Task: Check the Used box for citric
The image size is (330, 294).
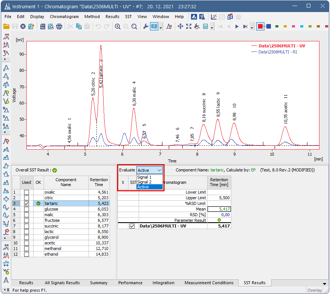Action: tap(26, 198)
